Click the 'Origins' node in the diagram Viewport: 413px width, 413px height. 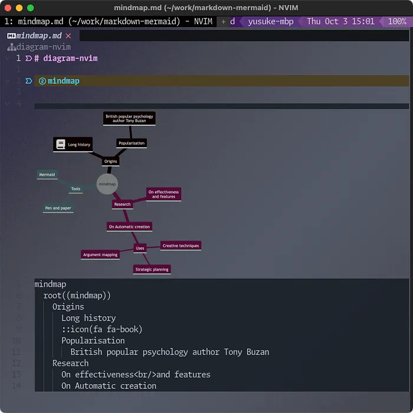110,161
